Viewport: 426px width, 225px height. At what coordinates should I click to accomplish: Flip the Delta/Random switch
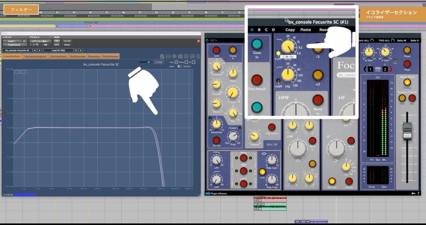tap(179, 66)
